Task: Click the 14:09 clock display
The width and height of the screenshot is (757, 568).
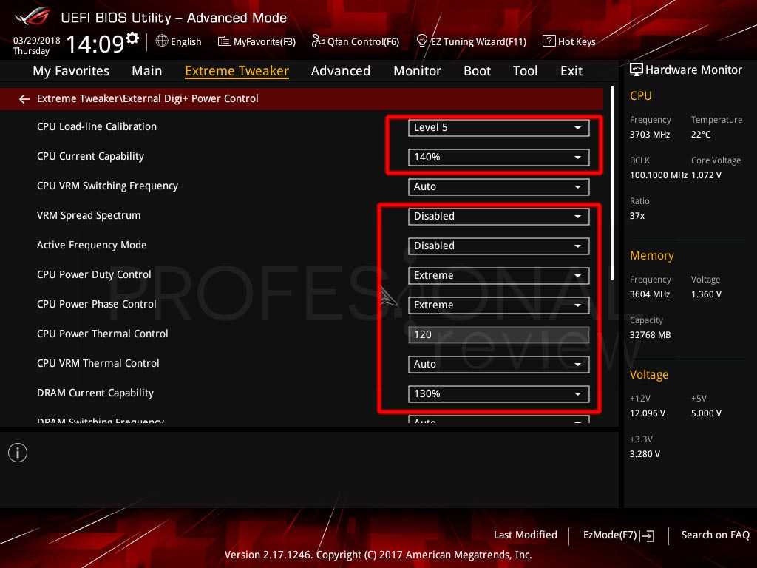Action: pyautogui.click(x=95, y=44)
